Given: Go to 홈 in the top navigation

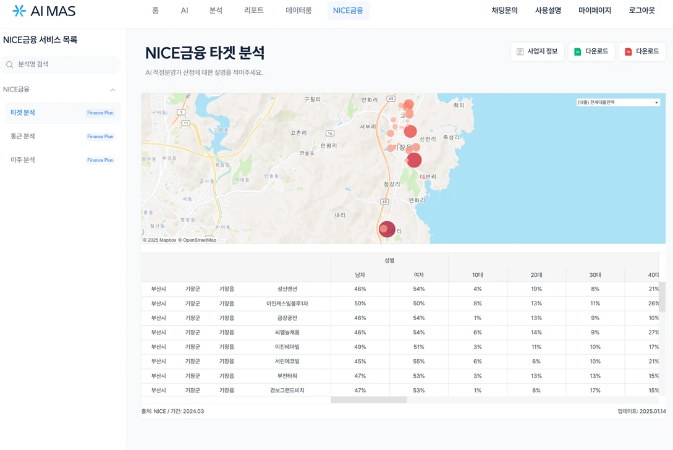Looking at the screenshot, I should [x=155, y=11].
